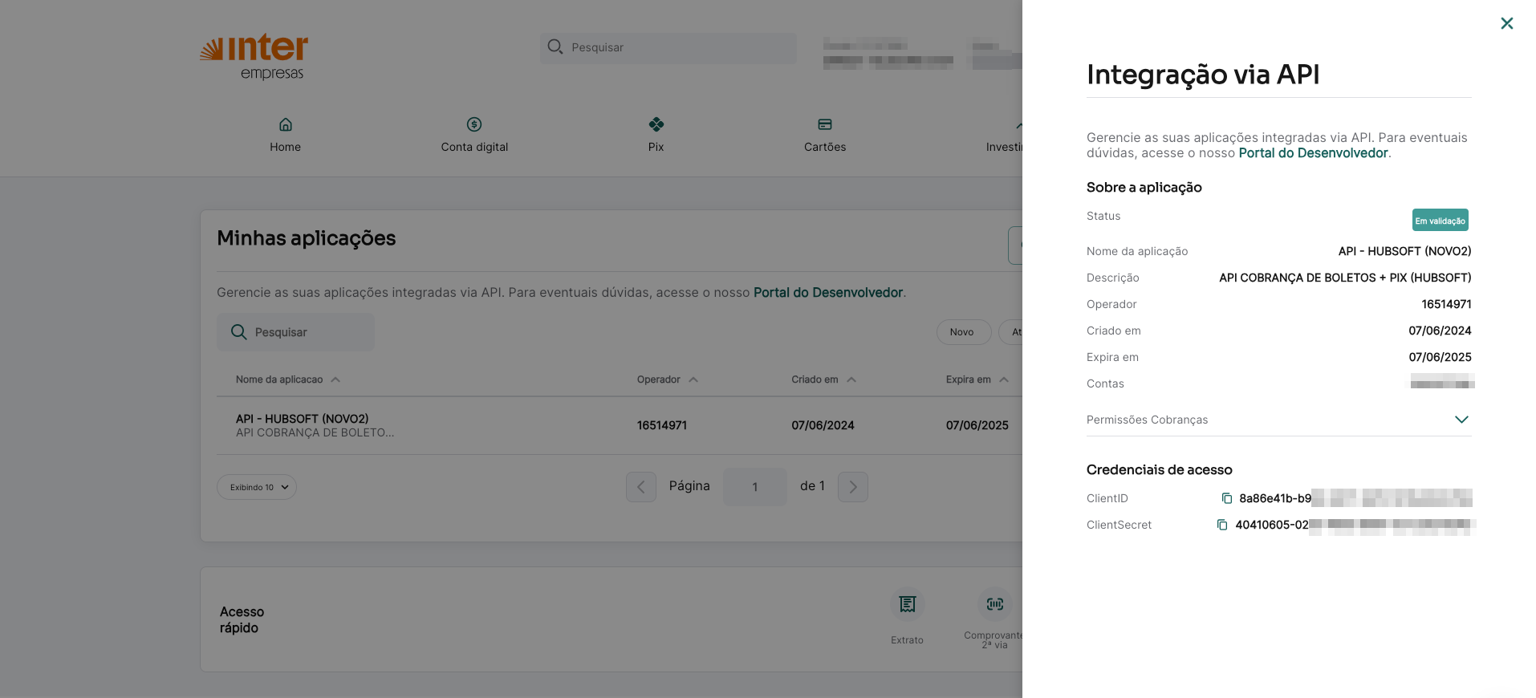
Task: Go to previous page arrow
Action: click(640, 487)
